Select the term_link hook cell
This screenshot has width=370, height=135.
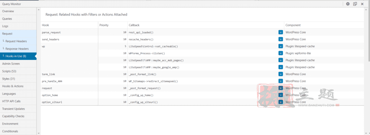click(69, 74)
